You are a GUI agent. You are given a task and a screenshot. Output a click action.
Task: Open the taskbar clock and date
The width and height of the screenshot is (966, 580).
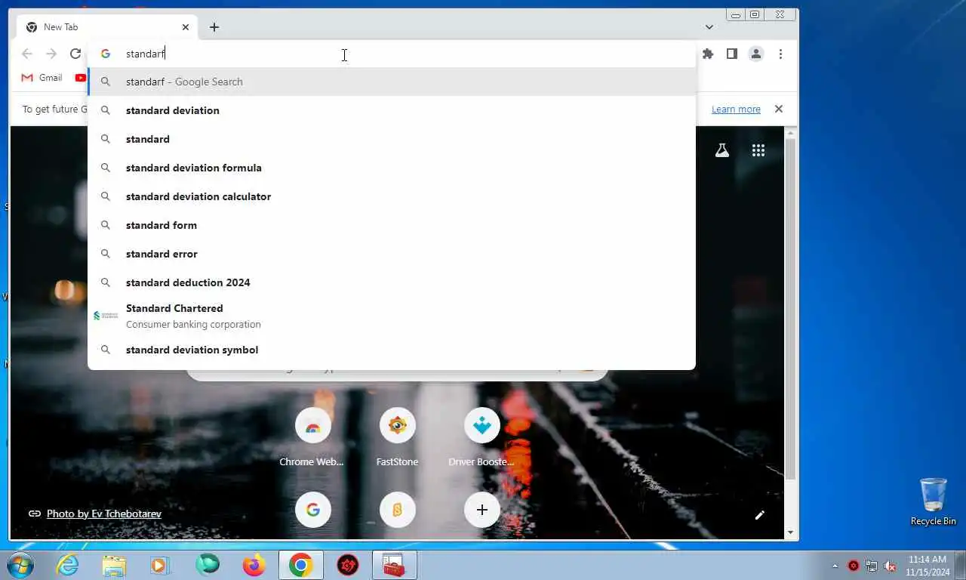coord(928,566)
